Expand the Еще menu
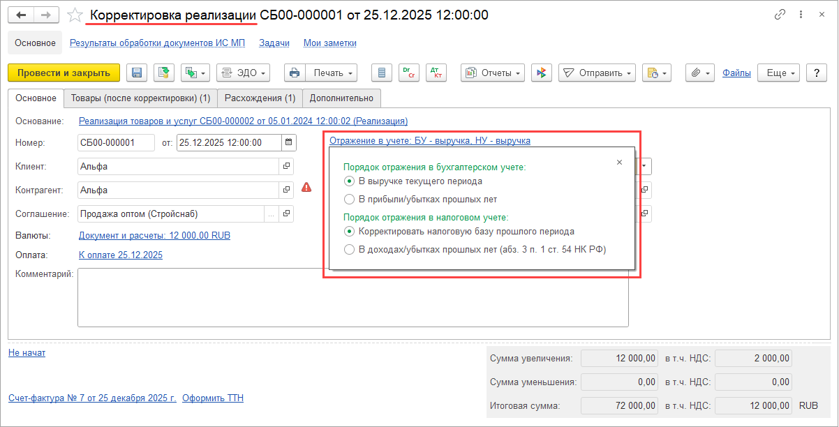This screenshot has height=427, width=839. click(781, 73)
